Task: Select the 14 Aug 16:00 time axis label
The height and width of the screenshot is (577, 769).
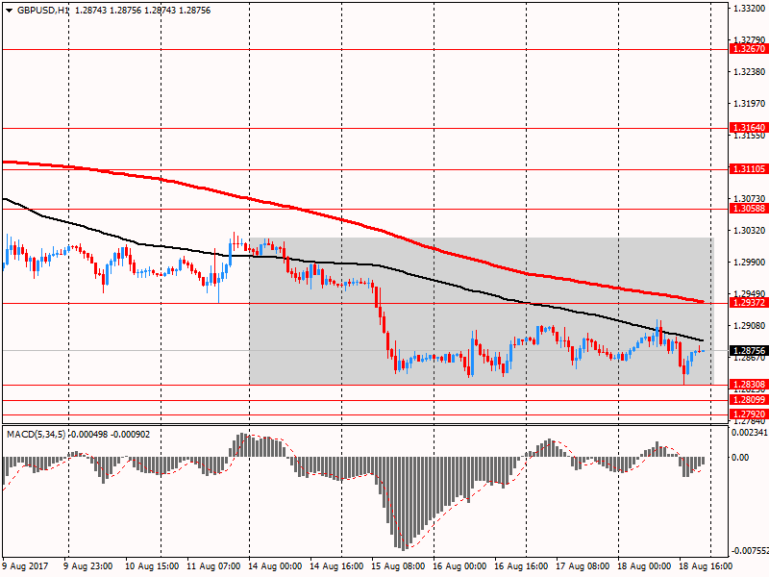Action: coord(336,566)
